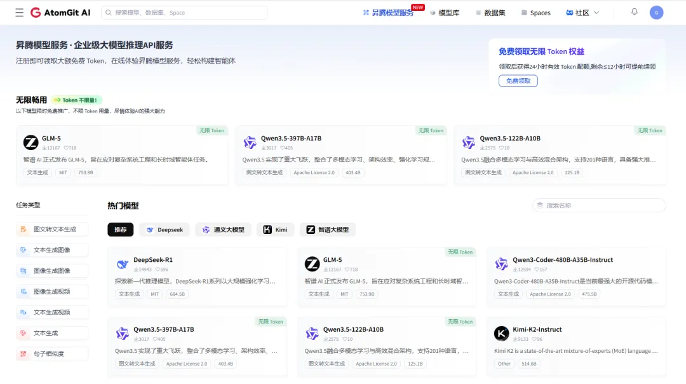The width and height of the screenshot is (686, 384).
Task: Click the GLM-5 logo in popular models
Action: [x=312, y=264]
